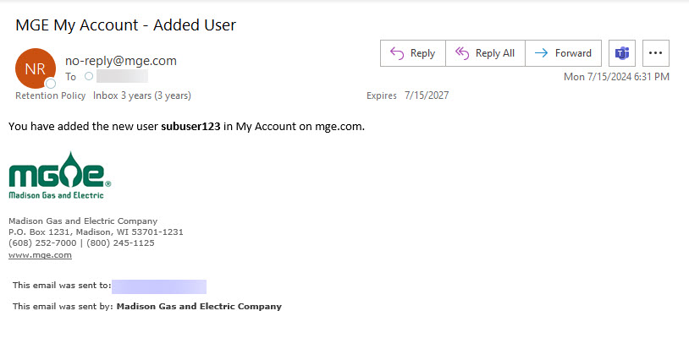Select the no-reply@mge.com sender address
689x338 pixels.
point(120,61)
